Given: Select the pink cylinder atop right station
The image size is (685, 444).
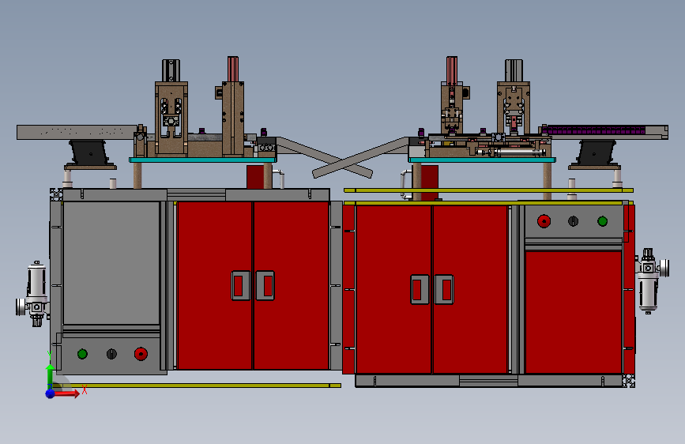Looking at the screenshot, I should 452,70.
